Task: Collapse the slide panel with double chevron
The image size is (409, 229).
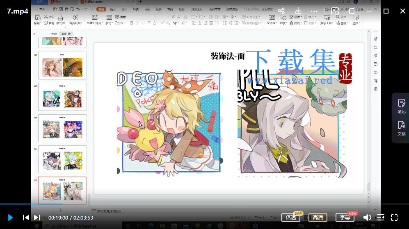Action: [34, 34]
